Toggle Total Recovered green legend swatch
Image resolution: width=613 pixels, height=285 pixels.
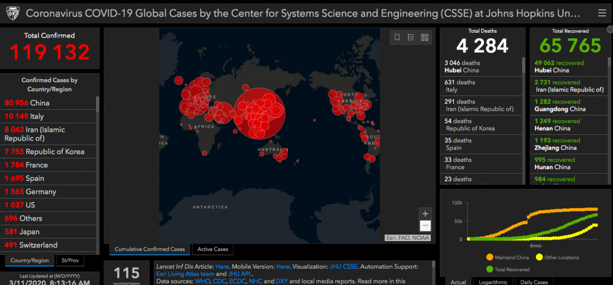point(490,269)
